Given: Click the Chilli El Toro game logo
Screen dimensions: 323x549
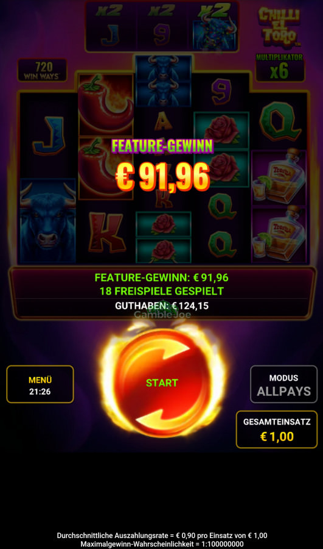Looking at the screenshot, I should [x=280, y=27].
